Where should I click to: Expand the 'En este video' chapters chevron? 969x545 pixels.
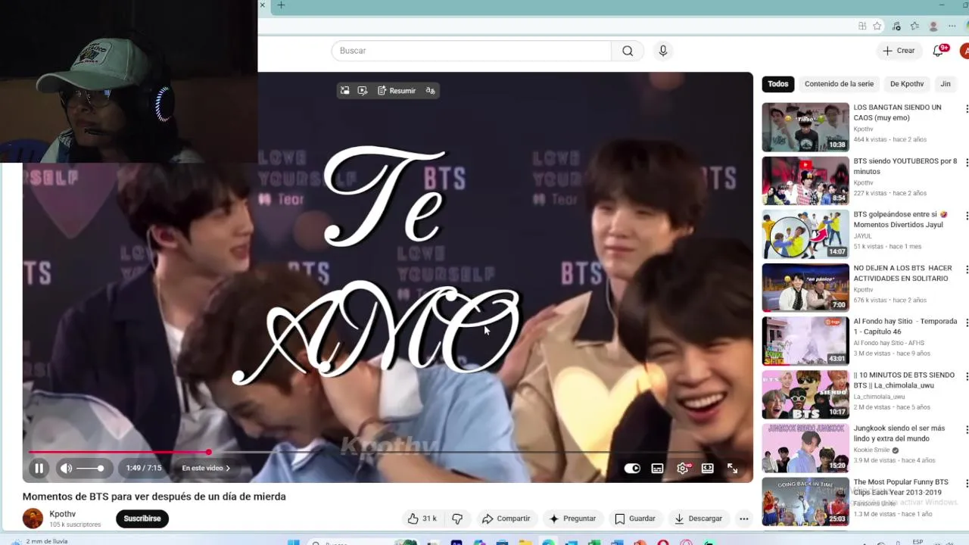pyautogui.click(x=228, y=469)
